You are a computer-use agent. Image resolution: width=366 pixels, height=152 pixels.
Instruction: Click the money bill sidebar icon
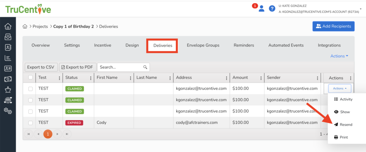[x=8, y=79]
